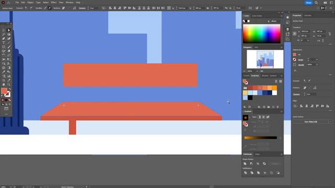Click vertical align bottom in Properties Align
The height and width of the screenshot is (188, 335).
328,106
